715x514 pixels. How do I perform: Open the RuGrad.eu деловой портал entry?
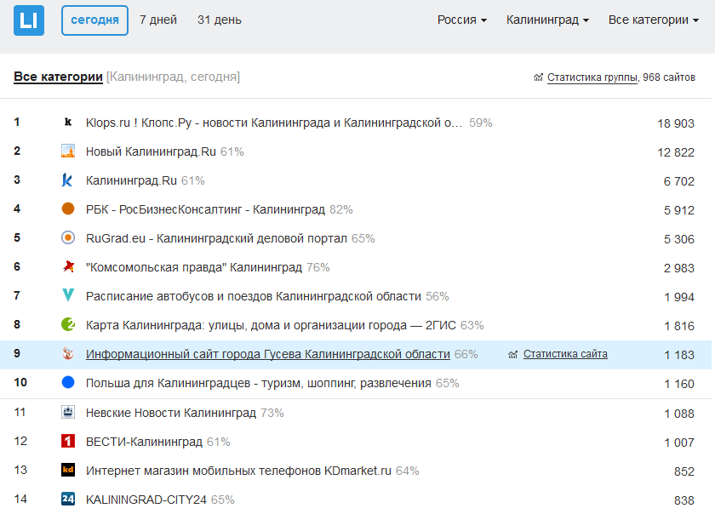click(216, 238)
